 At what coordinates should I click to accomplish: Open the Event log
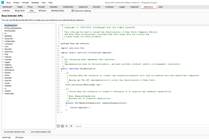point(6,137)
